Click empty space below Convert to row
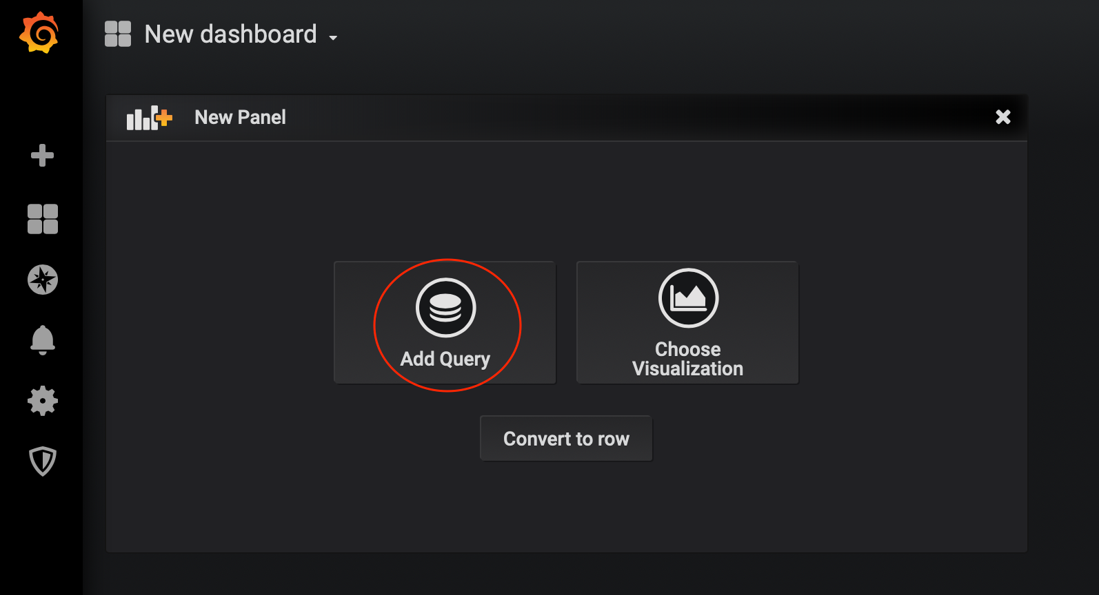Screen dimensions: 1099x595 [565, 510]
